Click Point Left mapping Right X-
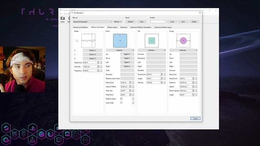Viewport: 260px width, 146px height. click(x=127, y=62)
